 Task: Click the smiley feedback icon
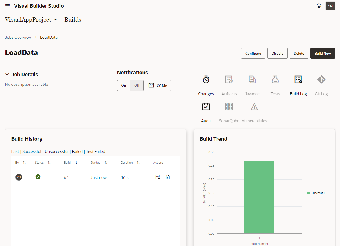319,6
